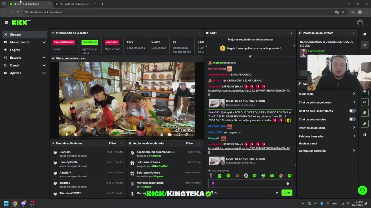The height and width of the screenshot is (208, 371).
Task: Unmute the stream preview audio
Action: click(x=76, y=134)
